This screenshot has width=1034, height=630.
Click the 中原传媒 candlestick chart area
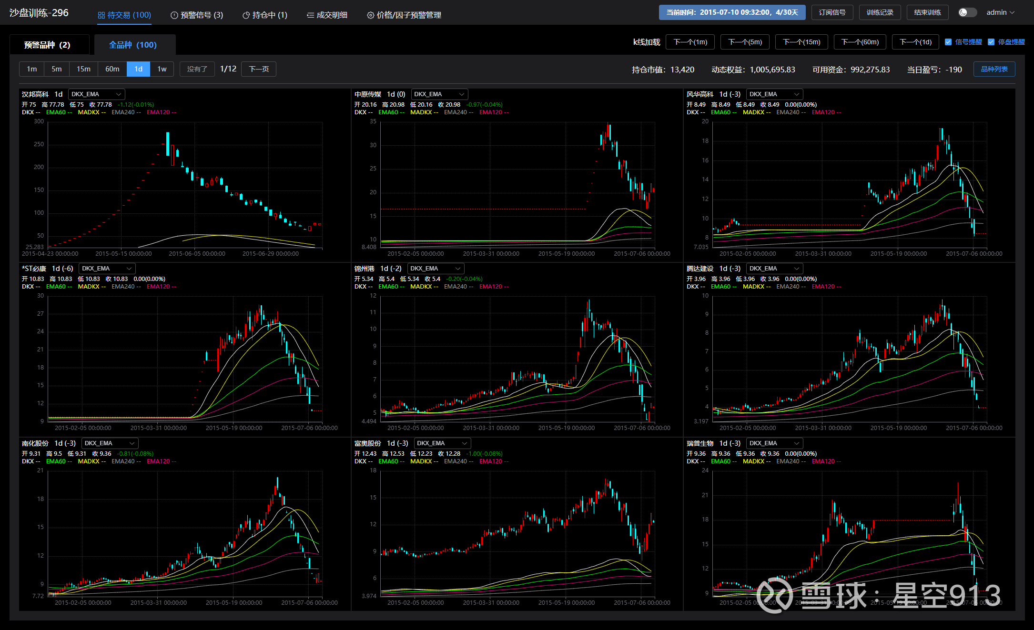pyautogui.click(x=517, y=186)
